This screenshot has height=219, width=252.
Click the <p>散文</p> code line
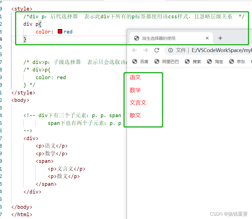pos(64,176)
